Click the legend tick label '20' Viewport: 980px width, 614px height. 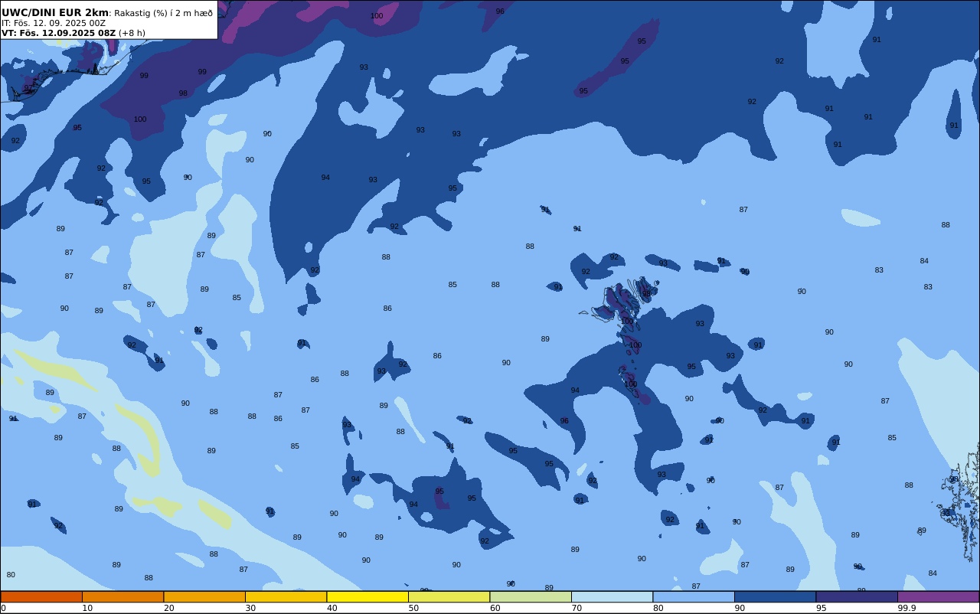[x=169, y=608]
